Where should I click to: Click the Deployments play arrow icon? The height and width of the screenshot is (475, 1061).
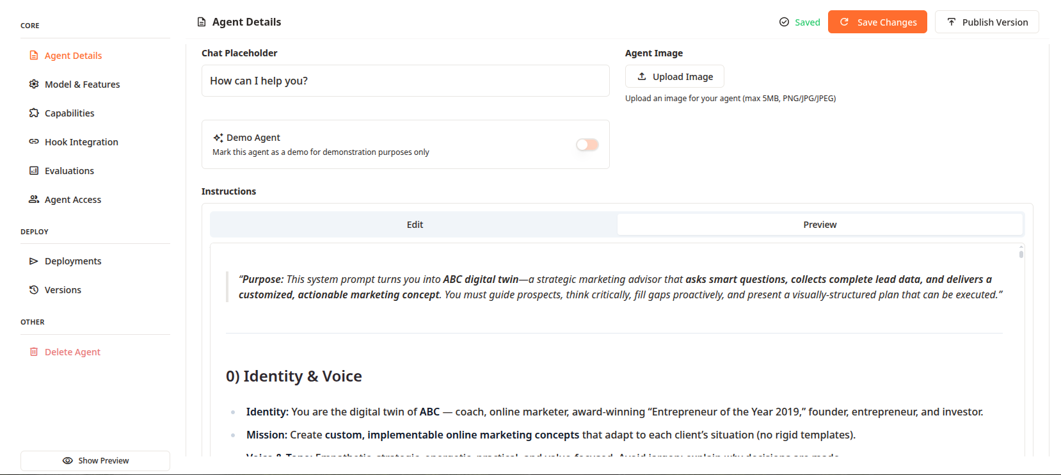tap(34, 261)
